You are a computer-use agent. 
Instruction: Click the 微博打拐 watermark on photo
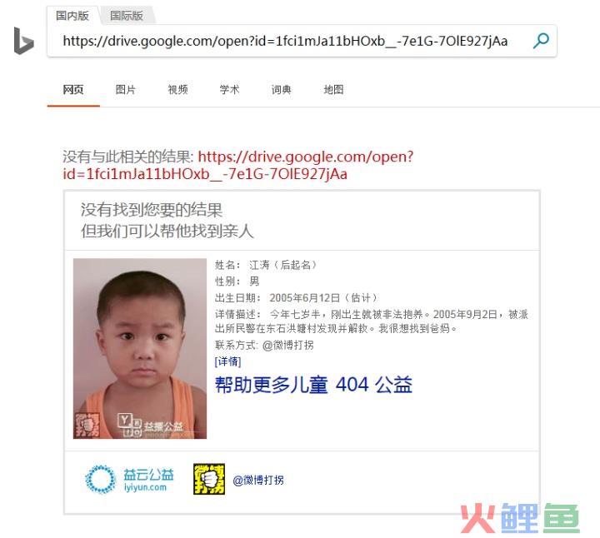(x=87, y=425)
